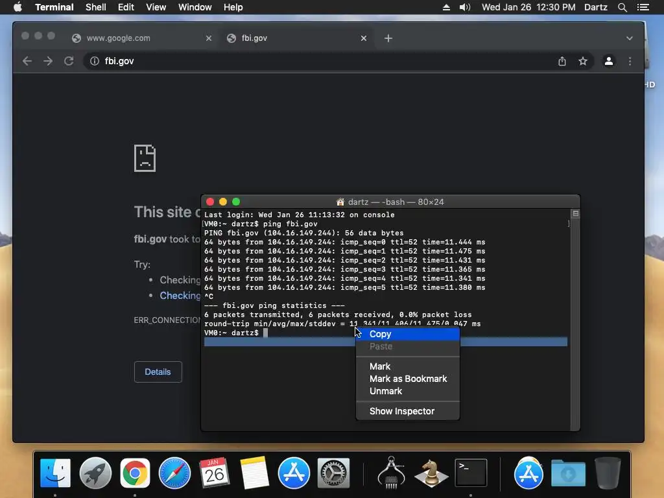
Task: Open Chrome profile avatar
Action: 608,61
